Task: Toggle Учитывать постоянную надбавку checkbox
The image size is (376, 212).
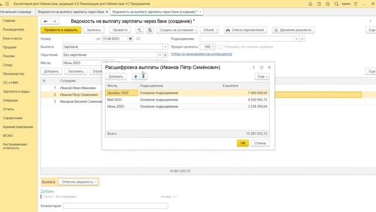Action: 221,47
